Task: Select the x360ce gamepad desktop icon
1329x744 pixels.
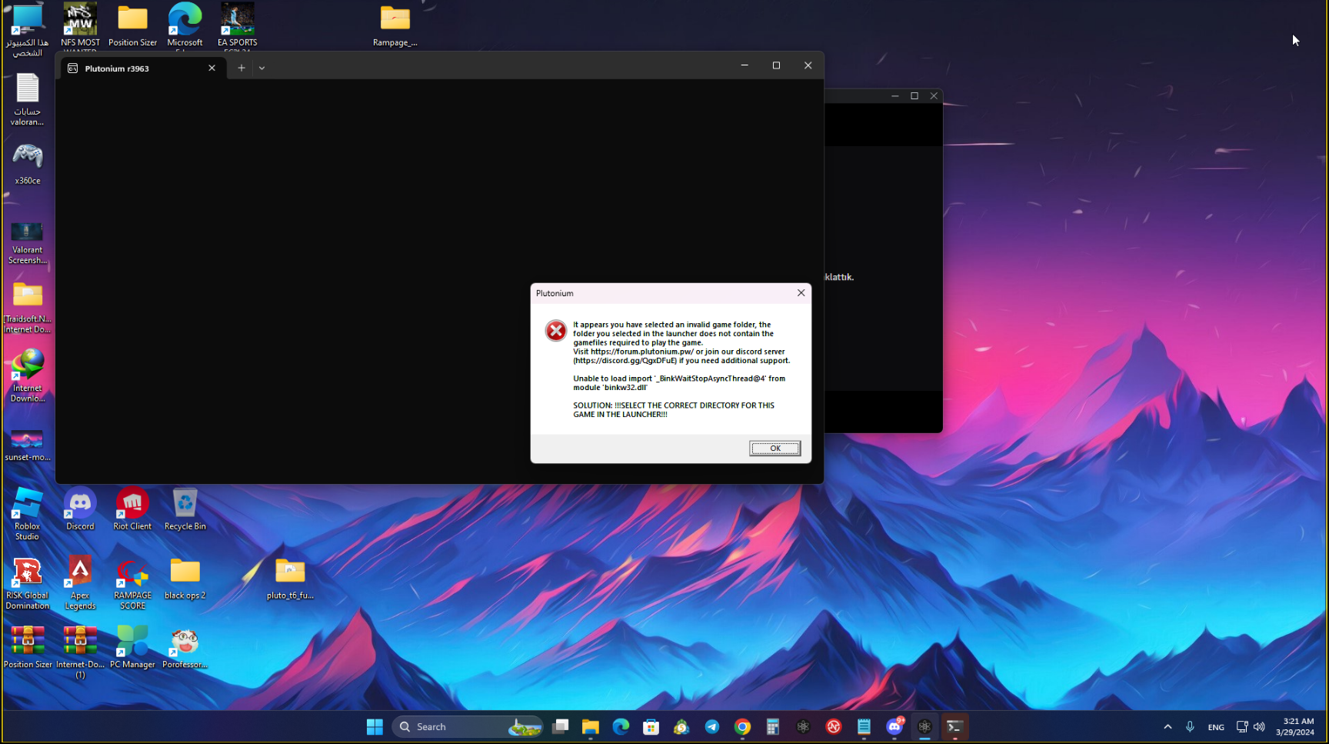Action: click(x=28, y=164)
